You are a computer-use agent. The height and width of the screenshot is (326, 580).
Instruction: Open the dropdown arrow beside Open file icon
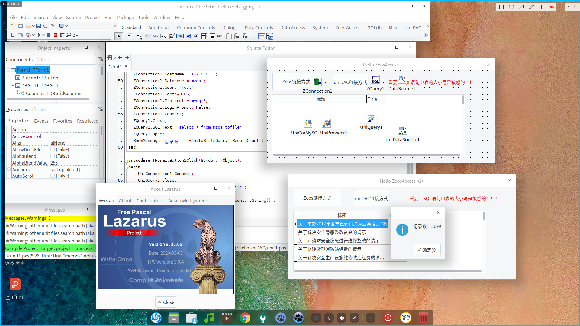click(33, 26)
